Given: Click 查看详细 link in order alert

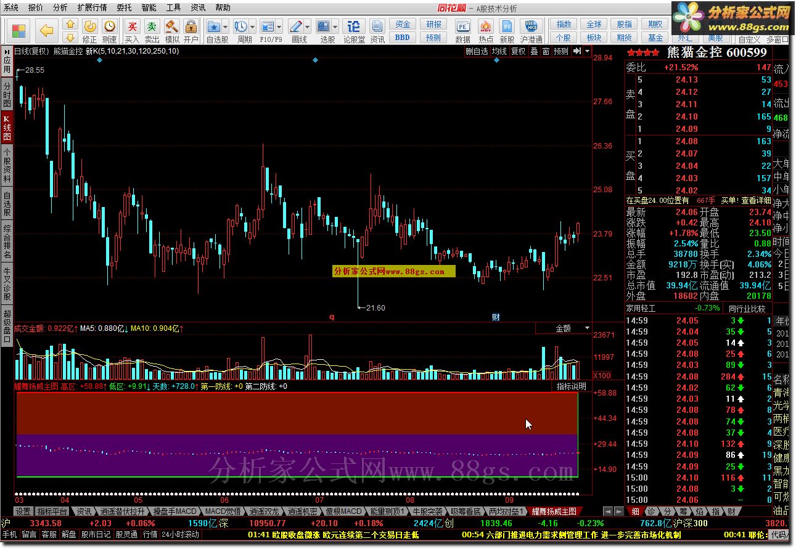Looking at the screenshot, I should point(756,200).
